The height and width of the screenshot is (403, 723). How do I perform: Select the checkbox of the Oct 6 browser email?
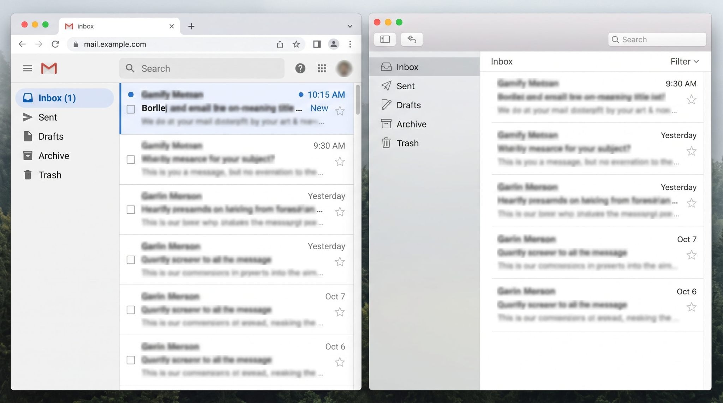(131, 360)
